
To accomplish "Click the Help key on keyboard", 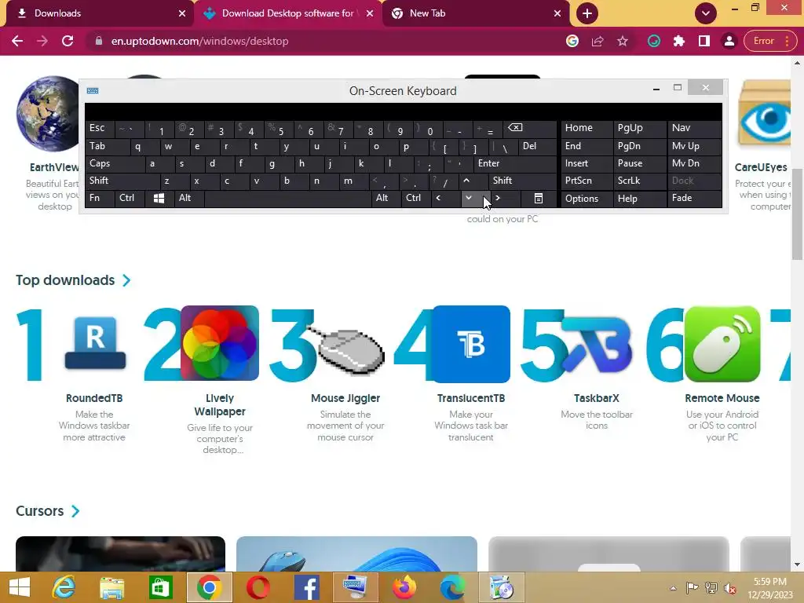I will (x=639, y=199).
